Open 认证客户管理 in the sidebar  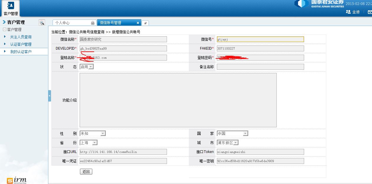[x=21, y=44]
